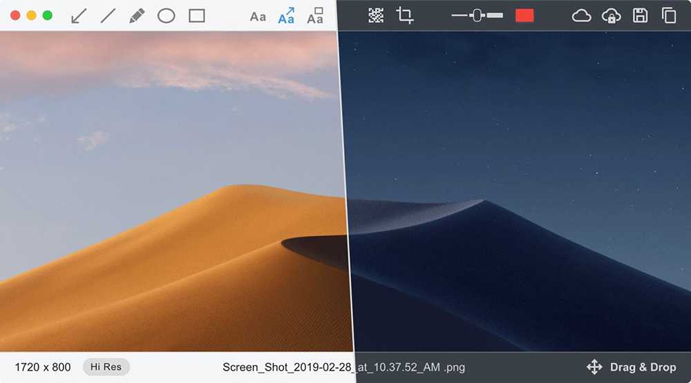Click the 1720 x 800 dimensions label

coord(43,367)
